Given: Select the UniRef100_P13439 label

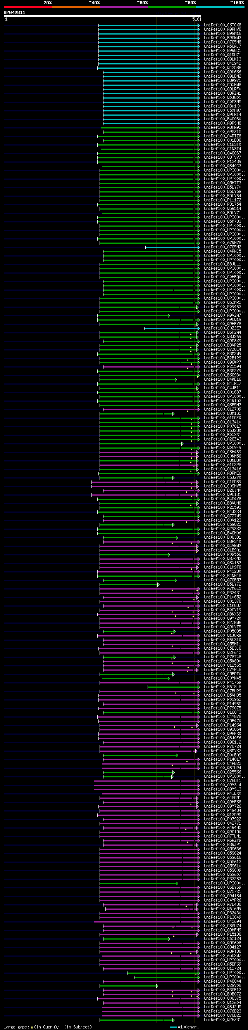Looking at the screenshot, I should point(222,161).
